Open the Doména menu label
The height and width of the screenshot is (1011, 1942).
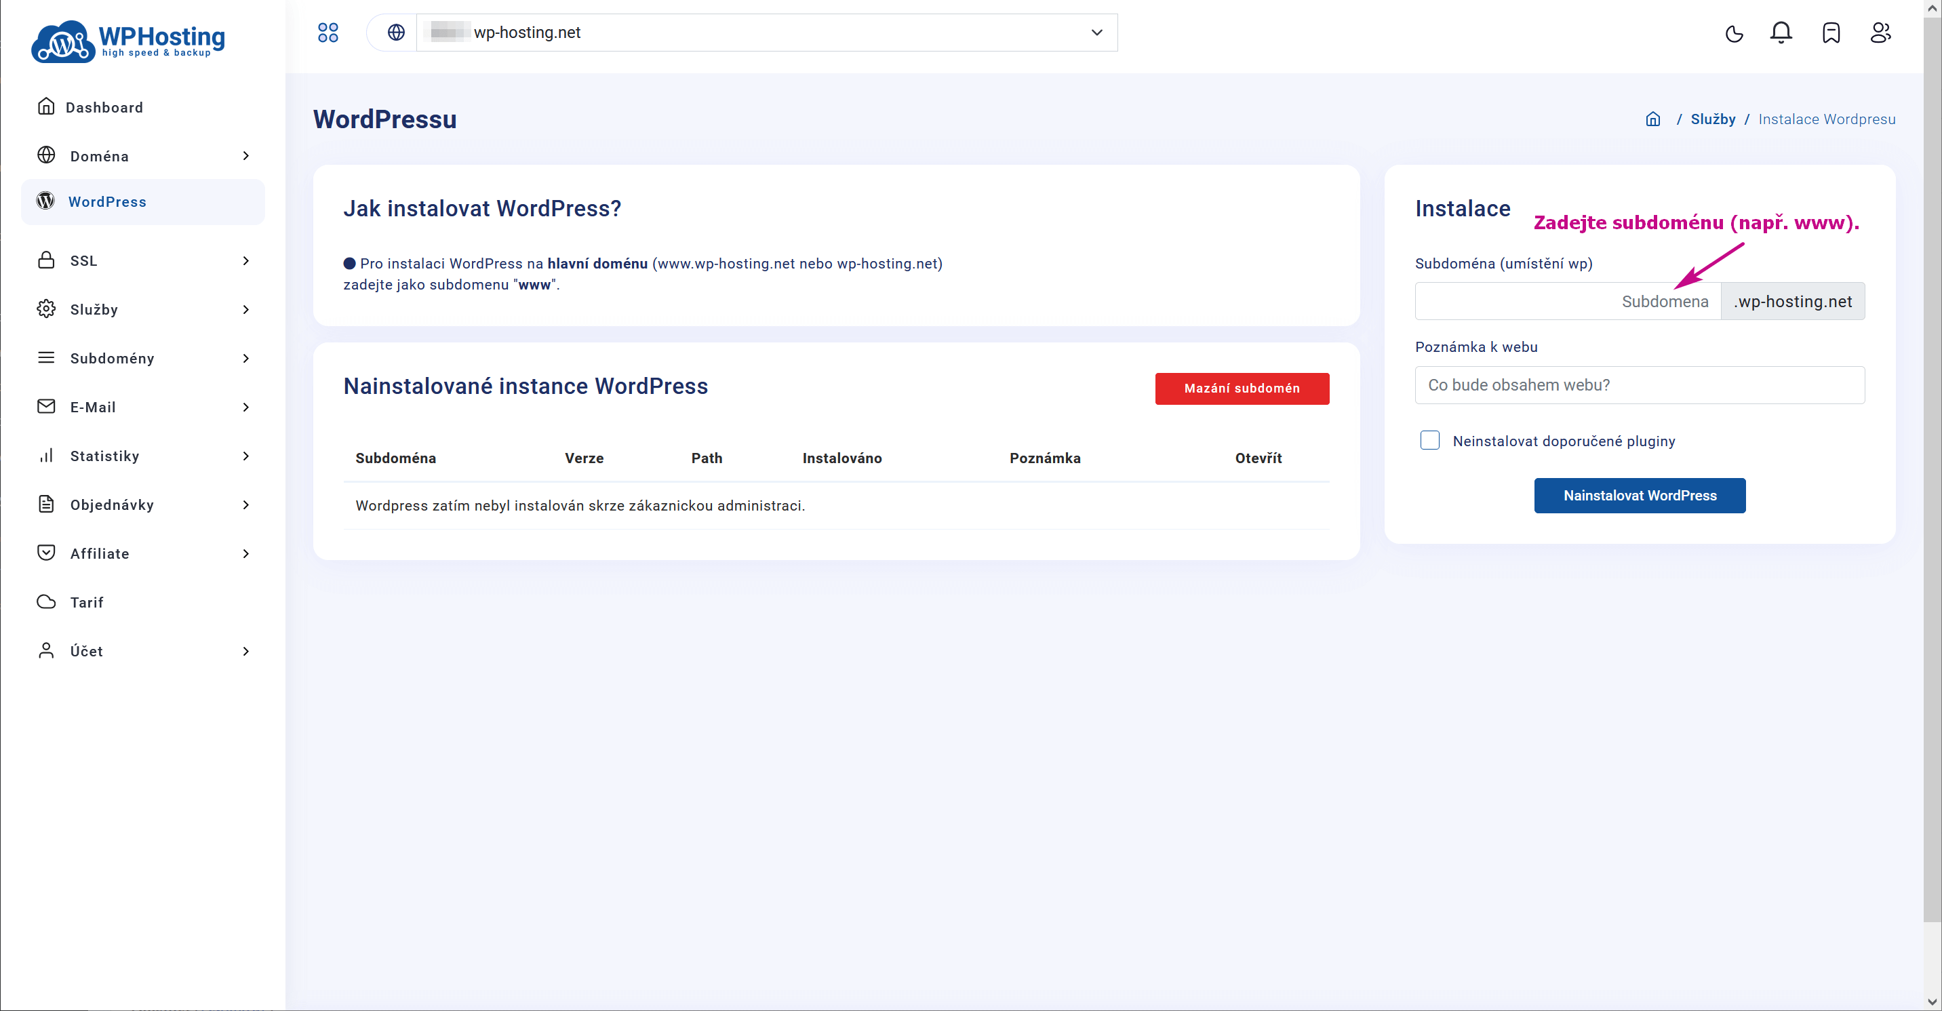[100, 156]
